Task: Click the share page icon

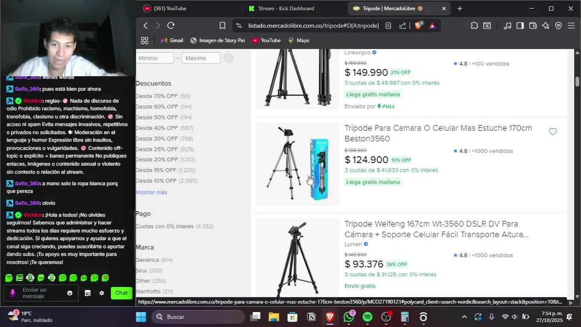Action: coord(403,26)
